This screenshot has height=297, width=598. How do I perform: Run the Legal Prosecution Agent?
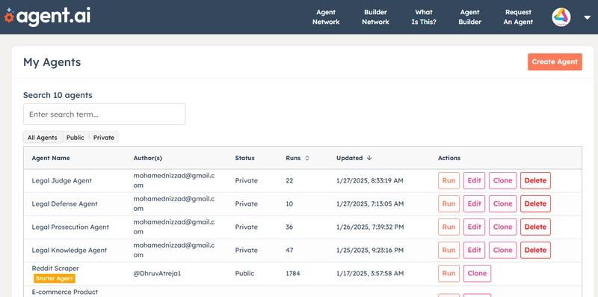click(x=449, y=227)
